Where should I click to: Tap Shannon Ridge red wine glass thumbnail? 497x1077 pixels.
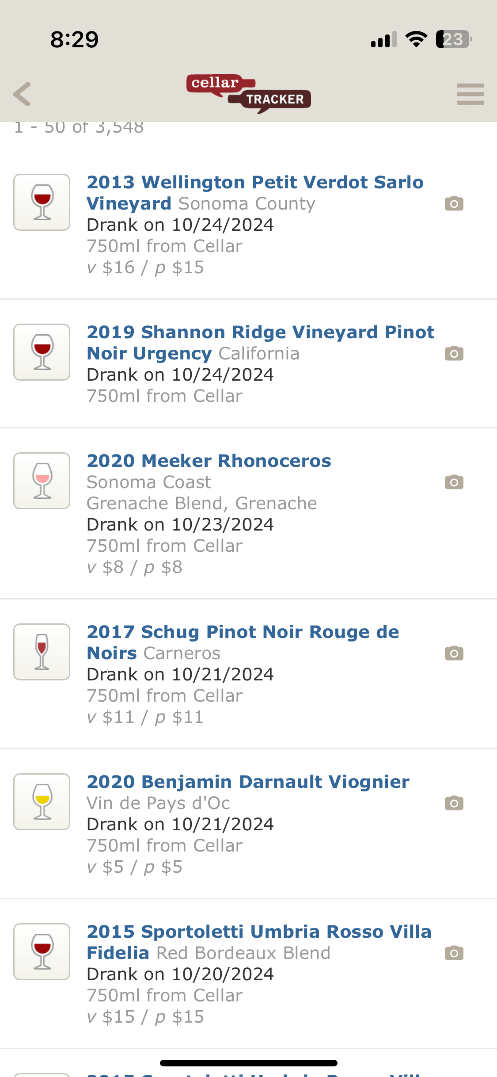pos(42,352)
